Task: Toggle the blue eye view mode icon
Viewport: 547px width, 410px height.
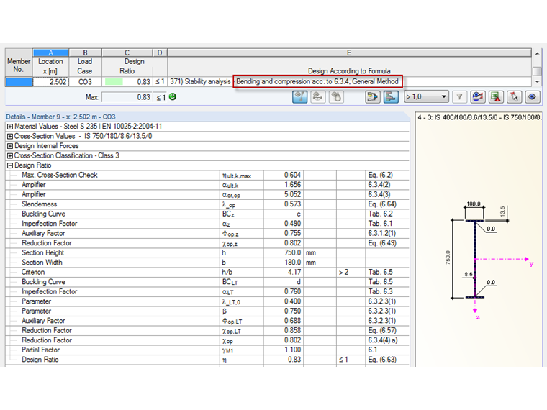Action: pos(532,96)
